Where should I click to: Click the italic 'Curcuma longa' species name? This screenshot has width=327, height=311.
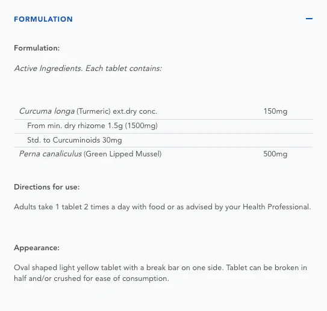(x=47, y=111)
